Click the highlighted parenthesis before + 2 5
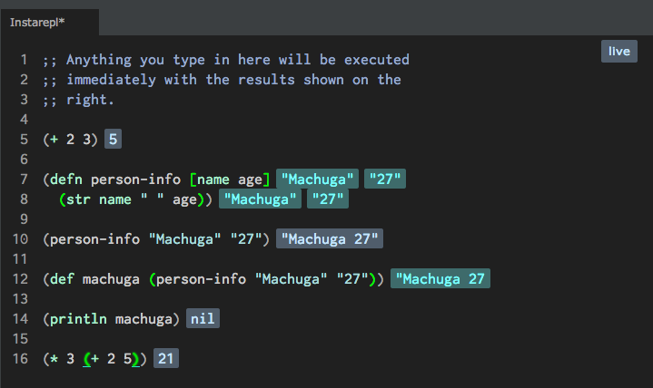This screenshot has height=388, width=653. 85,359
